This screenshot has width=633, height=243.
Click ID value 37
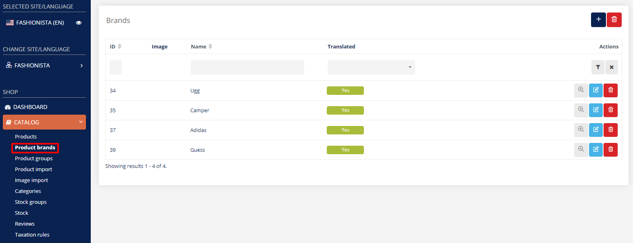click(x=113, y=130)
